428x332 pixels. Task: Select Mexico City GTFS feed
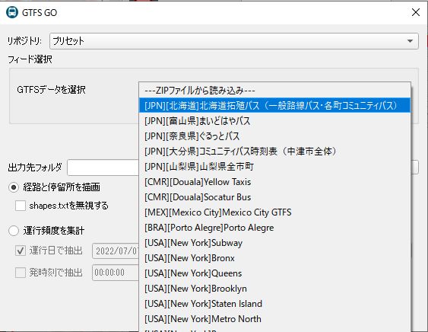point(274,212)
